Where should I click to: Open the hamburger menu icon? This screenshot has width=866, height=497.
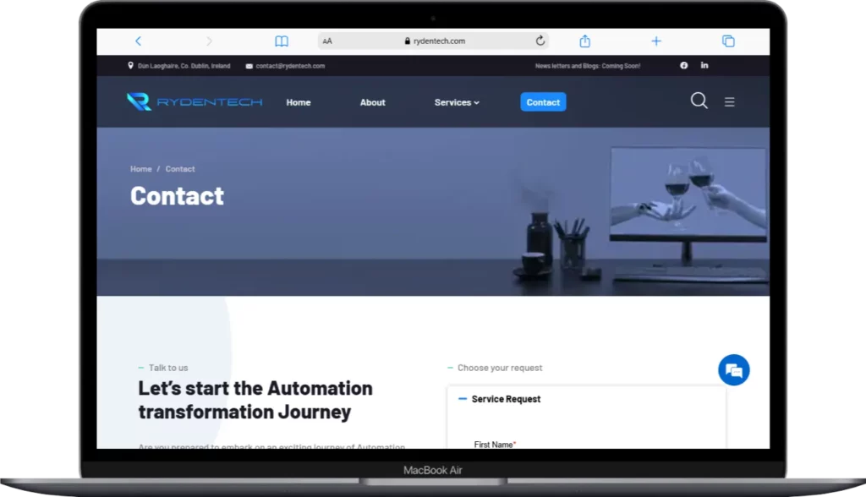[729, 102]
